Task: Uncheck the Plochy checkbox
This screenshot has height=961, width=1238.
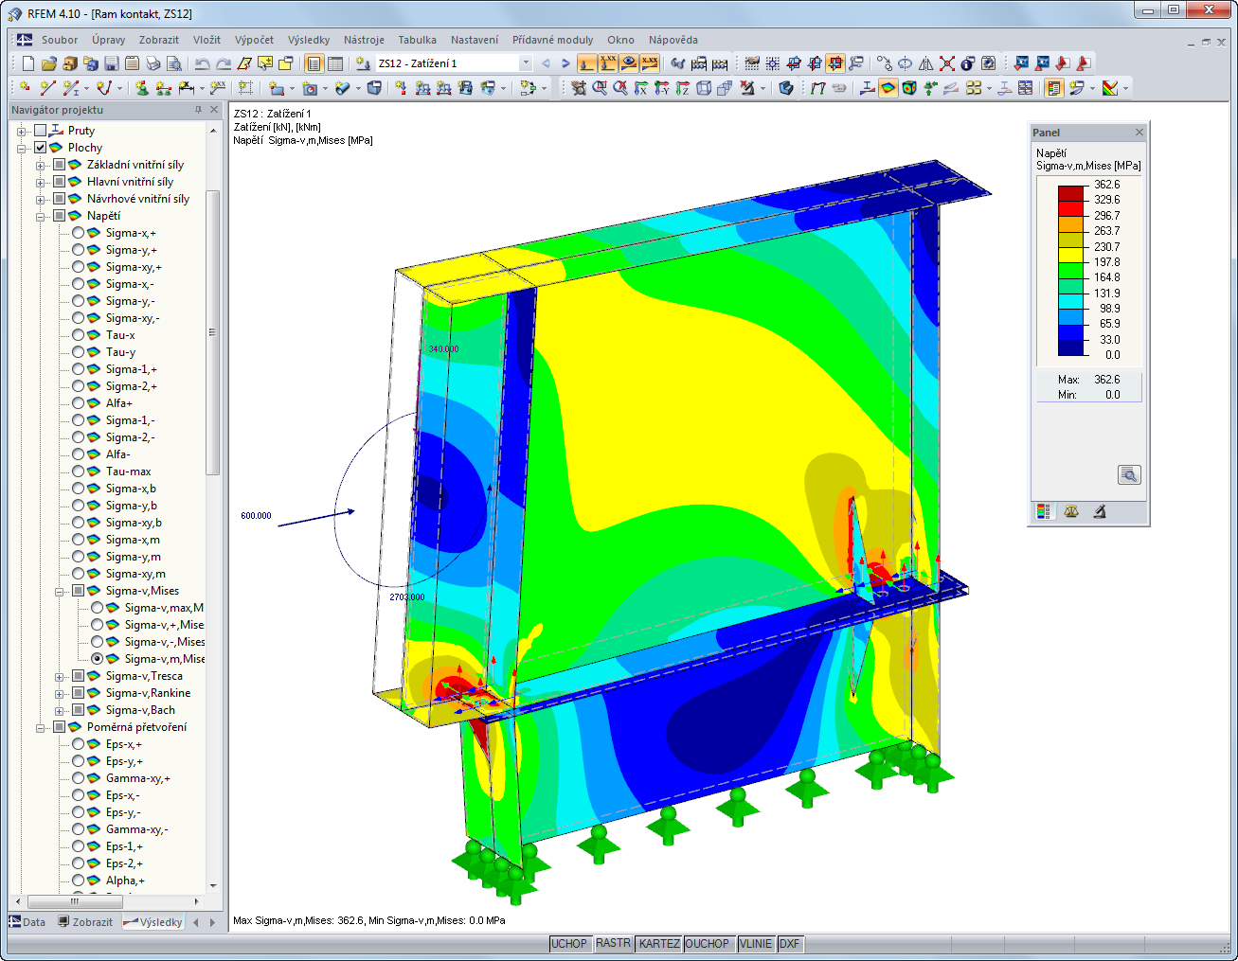Action: [41, 147]
